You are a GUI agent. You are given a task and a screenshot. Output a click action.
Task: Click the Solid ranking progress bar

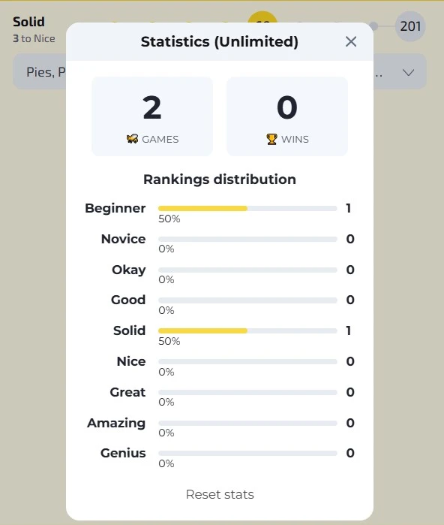click(x=247, y=330)
